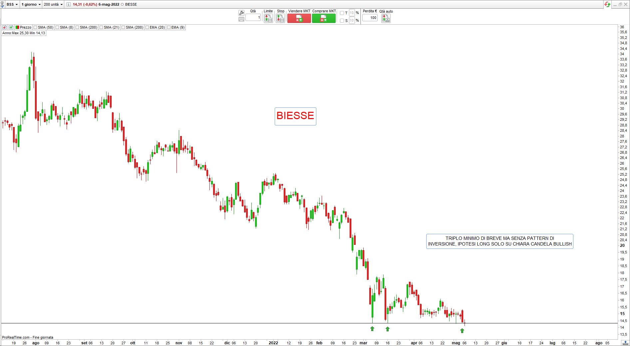Enable the SMA (50) indicator checkbox
Image resolution: width=630 pixels, height=346 pixels.
point(35,27)
